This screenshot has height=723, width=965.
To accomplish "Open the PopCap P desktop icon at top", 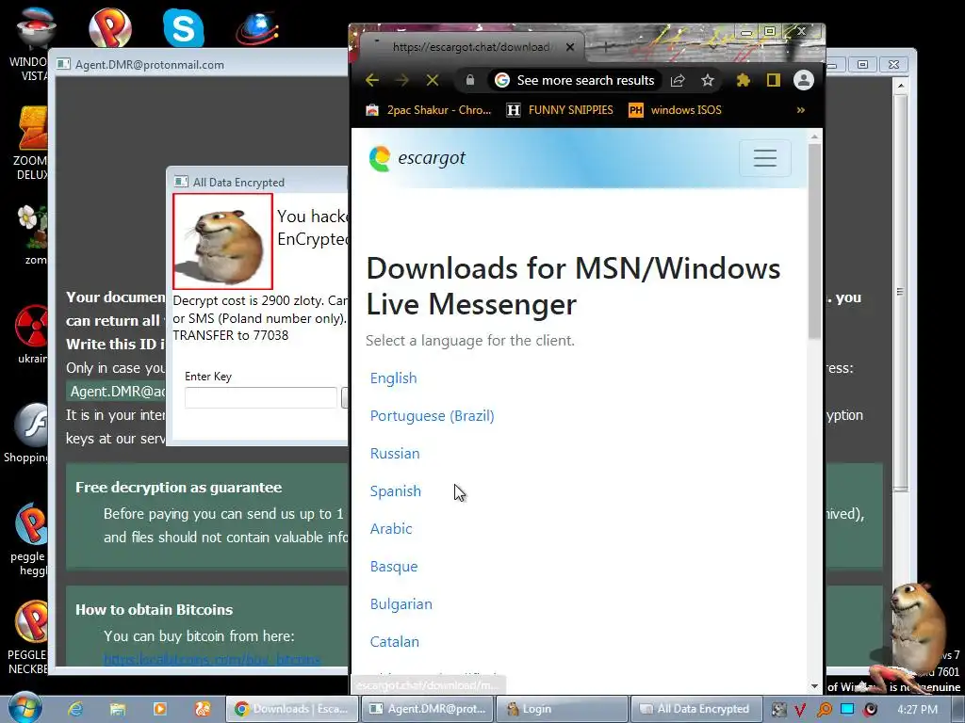I will click(109, 27).
